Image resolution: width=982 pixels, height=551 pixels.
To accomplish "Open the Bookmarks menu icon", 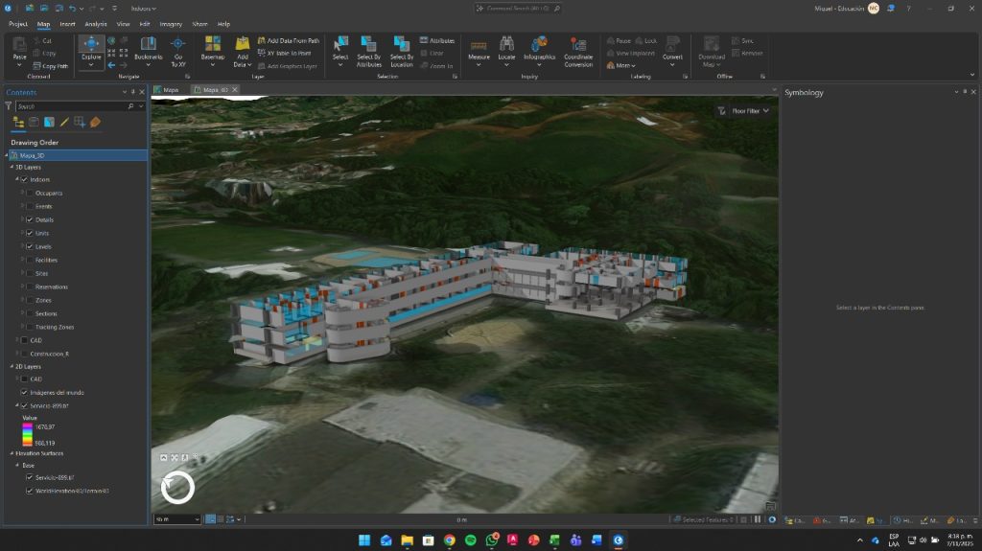I will click(x=149, y=45).
